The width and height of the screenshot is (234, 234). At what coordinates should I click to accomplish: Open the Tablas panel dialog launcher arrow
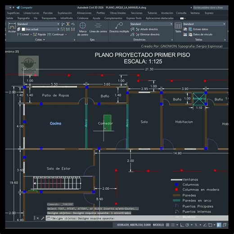(225, 40)
